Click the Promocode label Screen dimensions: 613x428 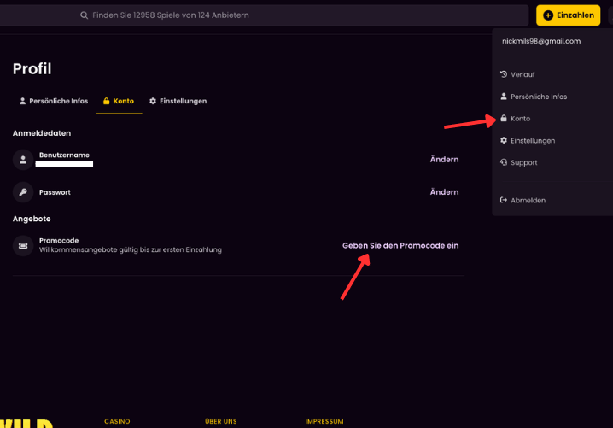point(59,241)
